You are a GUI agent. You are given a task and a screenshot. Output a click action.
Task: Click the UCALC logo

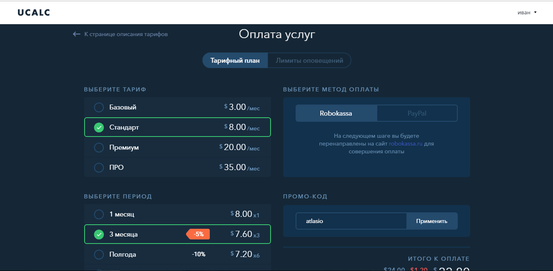tap(34, 13)
